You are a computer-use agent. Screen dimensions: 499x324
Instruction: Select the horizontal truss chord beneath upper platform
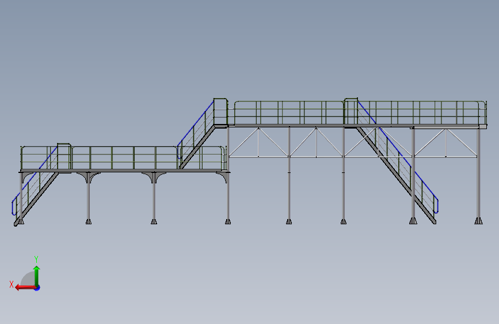click(x=353, y=157)
